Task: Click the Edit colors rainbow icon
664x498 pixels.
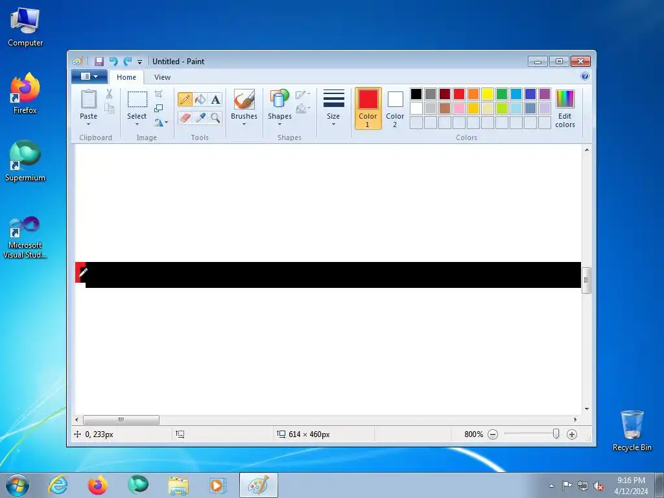Action: (565, 99)
